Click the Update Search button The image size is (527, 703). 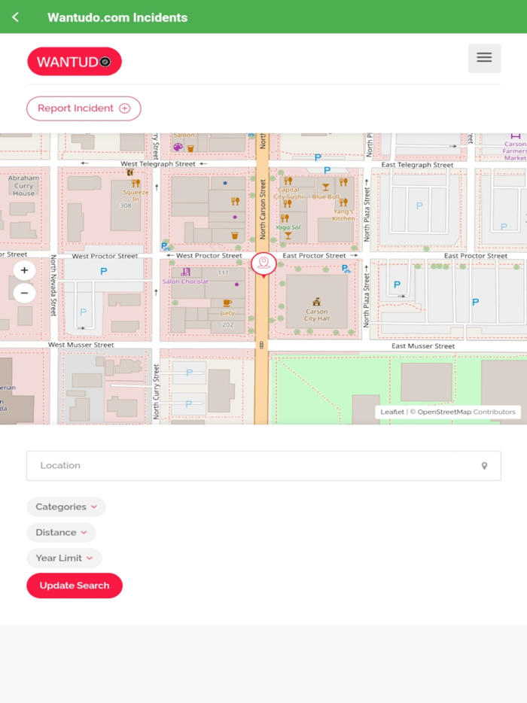75,586
